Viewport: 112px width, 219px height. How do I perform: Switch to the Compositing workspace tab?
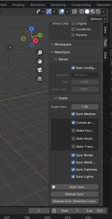pos(81,5)
